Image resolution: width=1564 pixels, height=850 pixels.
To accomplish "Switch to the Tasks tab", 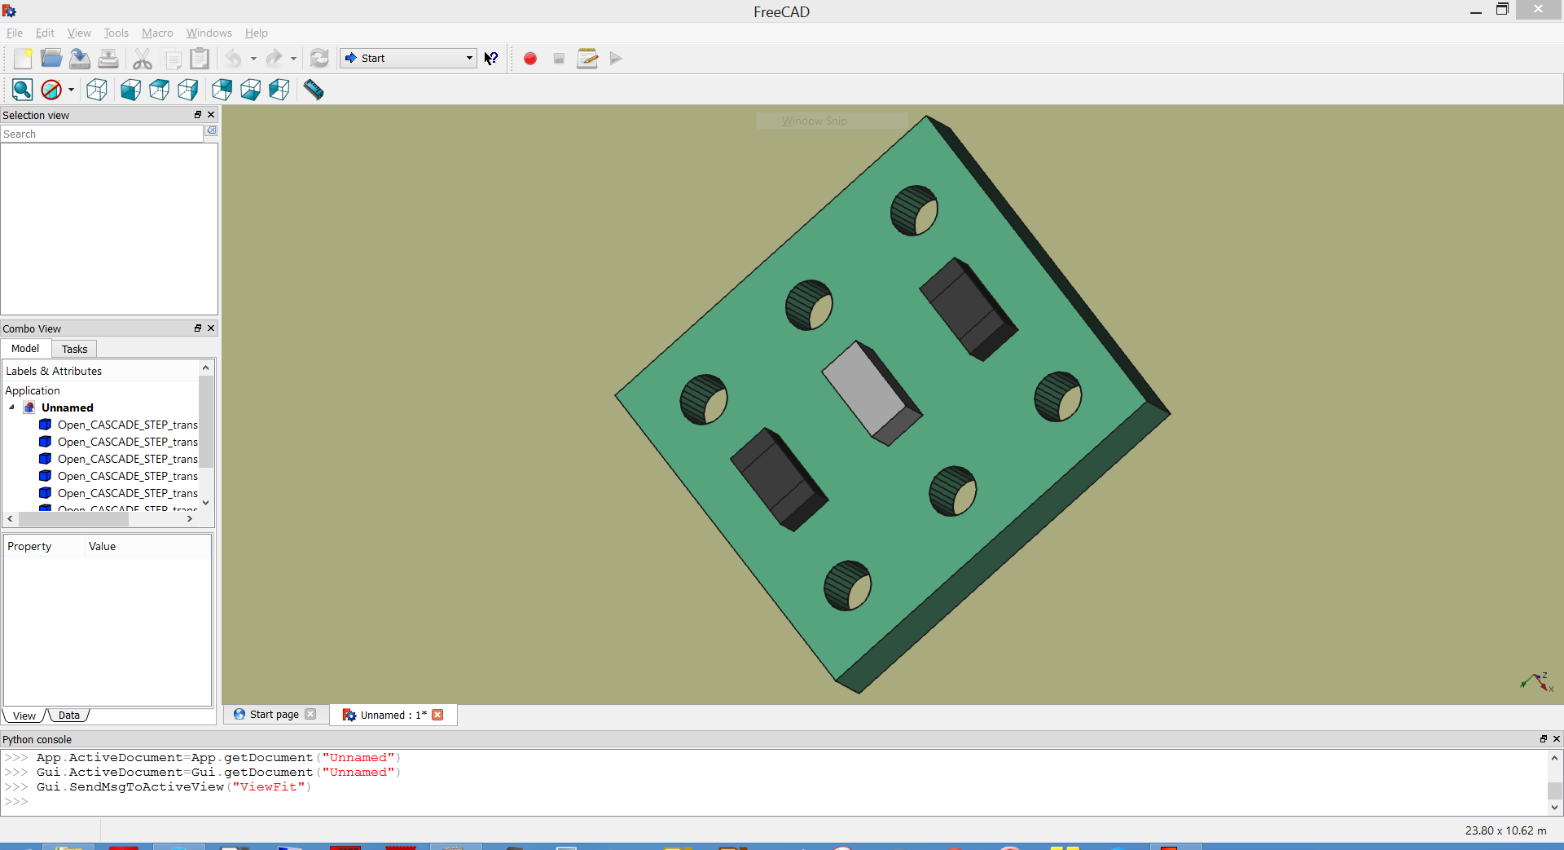I will 74,349.
